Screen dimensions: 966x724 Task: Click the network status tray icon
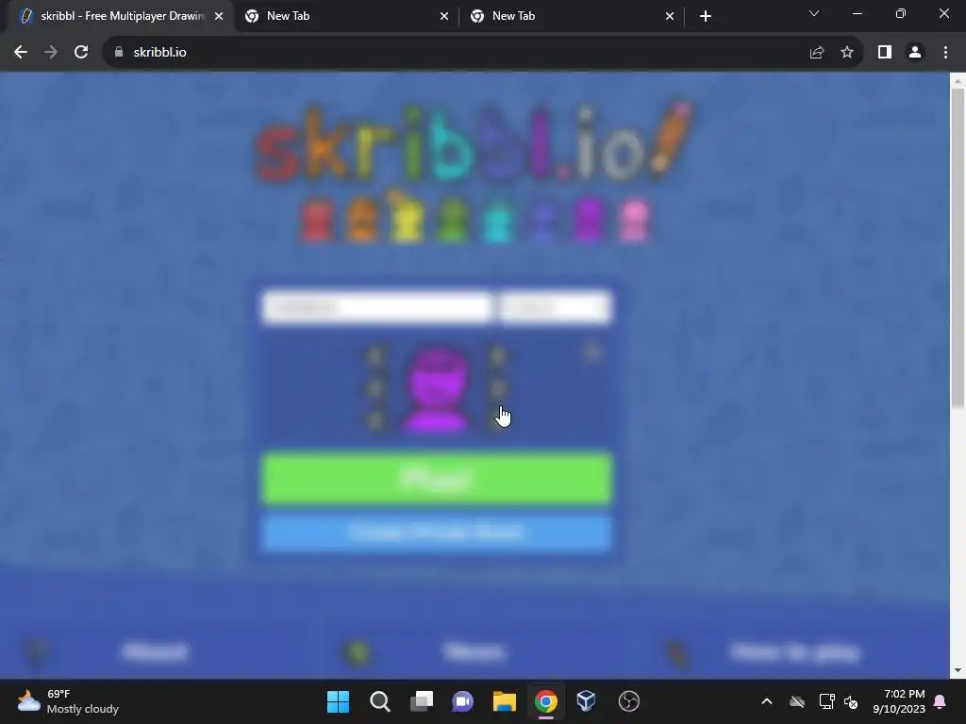(826, 701)
